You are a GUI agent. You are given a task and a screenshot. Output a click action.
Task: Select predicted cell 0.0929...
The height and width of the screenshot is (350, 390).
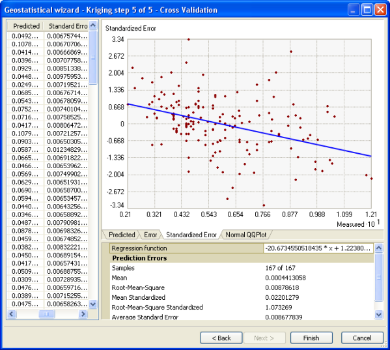[25, 68]
